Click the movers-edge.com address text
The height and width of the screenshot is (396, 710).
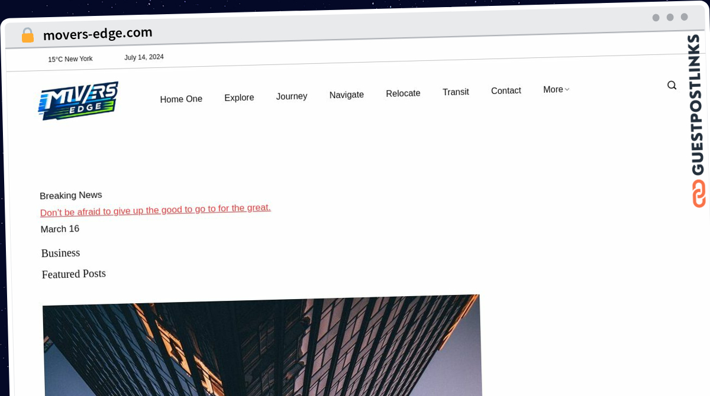coord(98,34)
